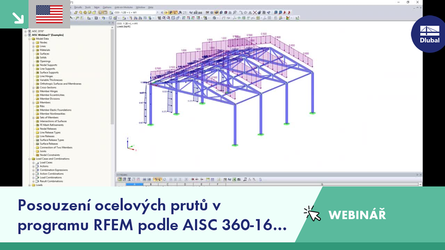Image resolution: width=445 pixels, height=250 pixels.
Task: Open load combination CO3 dropdown
Action: click(x=157, y=13)
